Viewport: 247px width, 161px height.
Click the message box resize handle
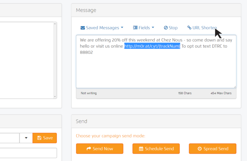click(x=235, y=86)
